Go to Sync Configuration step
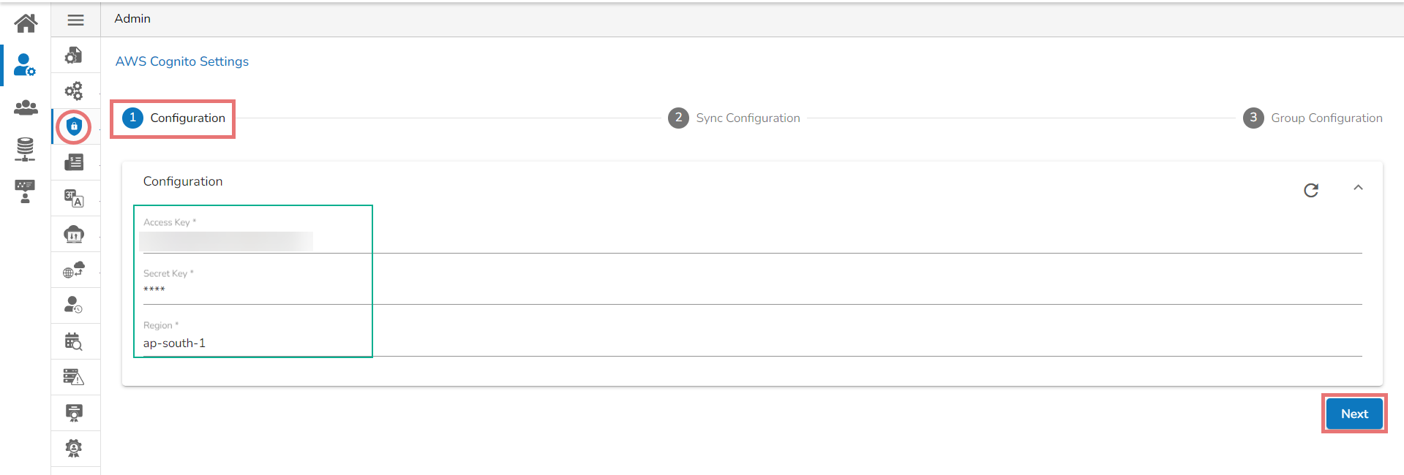Image resolution: width=1404 pixels, height=475 pixels. click(734, 118)
